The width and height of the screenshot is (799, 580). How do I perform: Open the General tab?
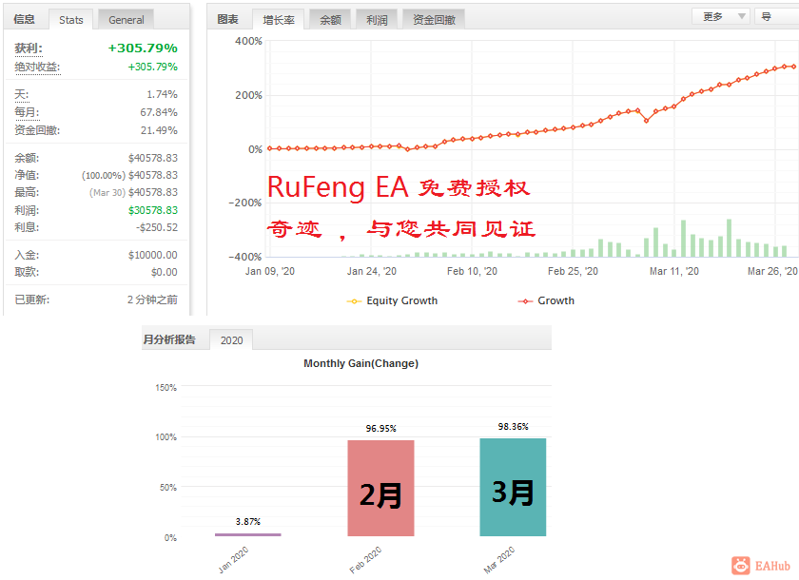126,20
